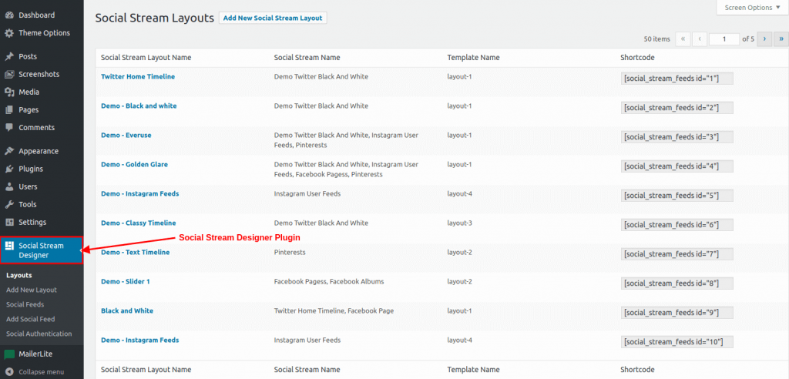Screen dimensions: 789x379
Task: Click the Posts pushpin icon
Action: (x=9, y=56)
